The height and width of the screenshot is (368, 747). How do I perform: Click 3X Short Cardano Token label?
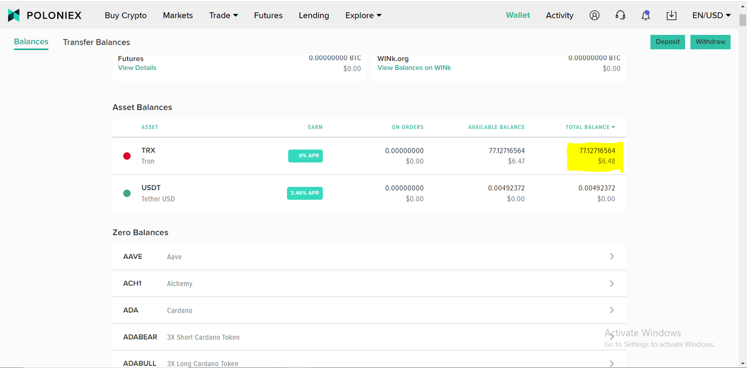(x=203, y=337)
